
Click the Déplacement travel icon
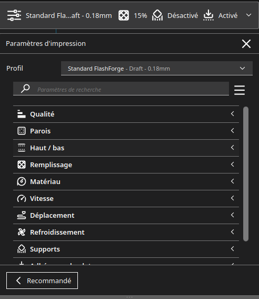22,215
